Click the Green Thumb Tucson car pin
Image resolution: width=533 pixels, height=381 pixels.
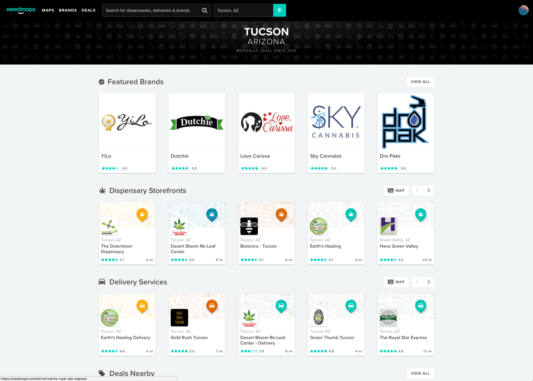click(351, 306)
